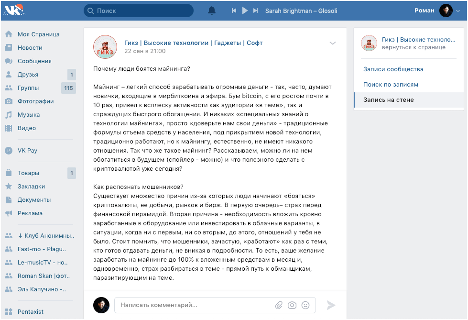Open the Гикз | Высокие технологии post author link
Image resolution: width=468 pixels, height=320 pixels.
194,43
